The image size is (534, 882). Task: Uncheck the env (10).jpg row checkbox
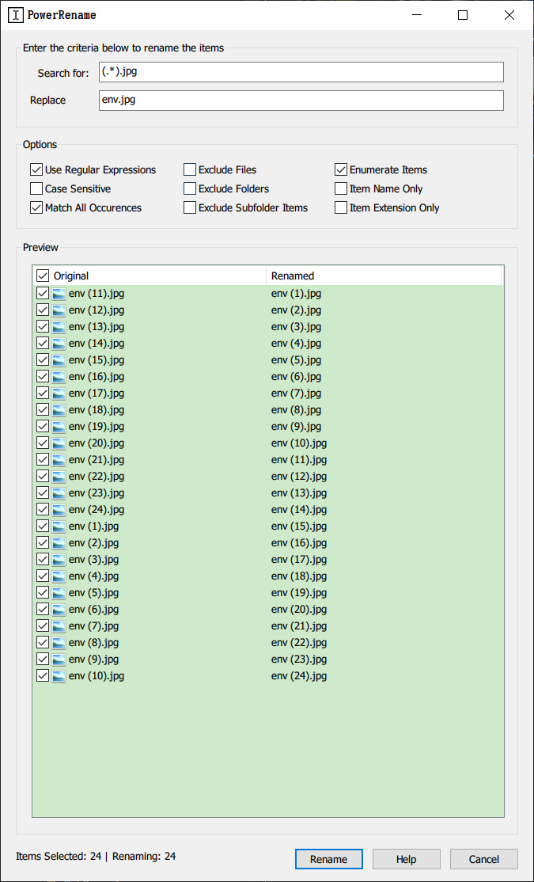click(x=43, y=676)
